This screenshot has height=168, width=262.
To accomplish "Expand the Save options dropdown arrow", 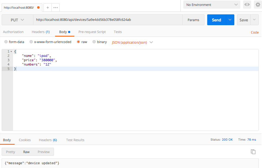I will pyautogui.click(x=254, y=20).
